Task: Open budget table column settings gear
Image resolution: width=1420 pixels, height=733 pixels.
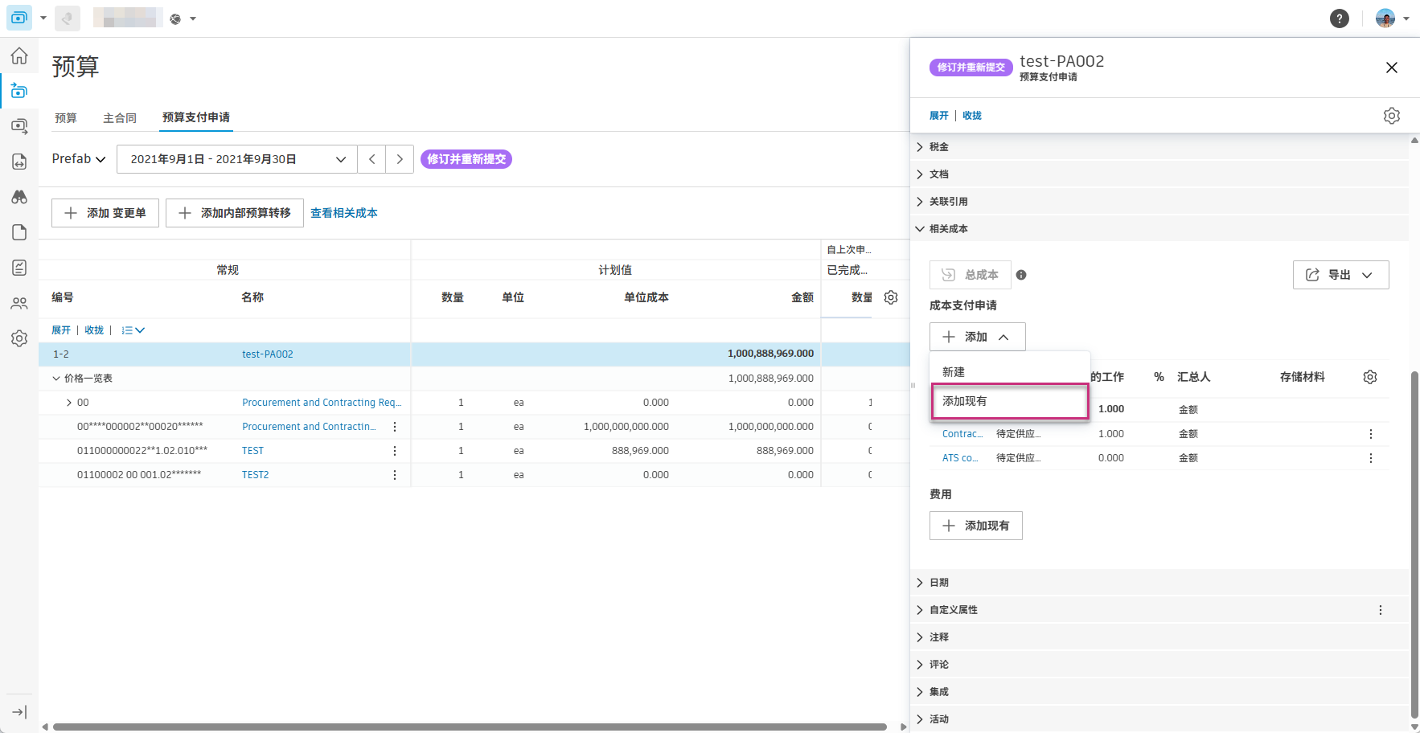Action: click(891, 297)
